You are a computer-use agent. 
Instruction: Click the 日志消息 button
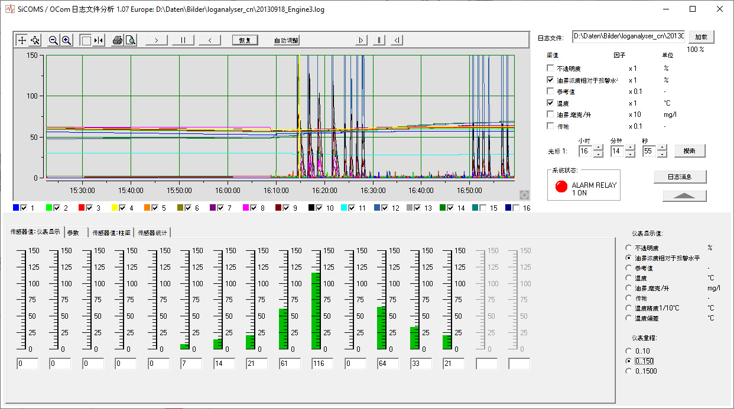click(x=680, y=176)
